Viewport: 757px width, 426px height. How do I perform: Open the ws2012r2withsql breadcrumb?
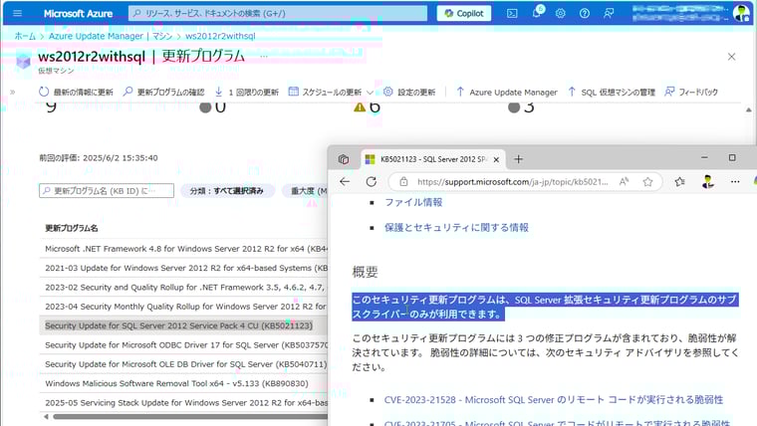coord(220,36)
